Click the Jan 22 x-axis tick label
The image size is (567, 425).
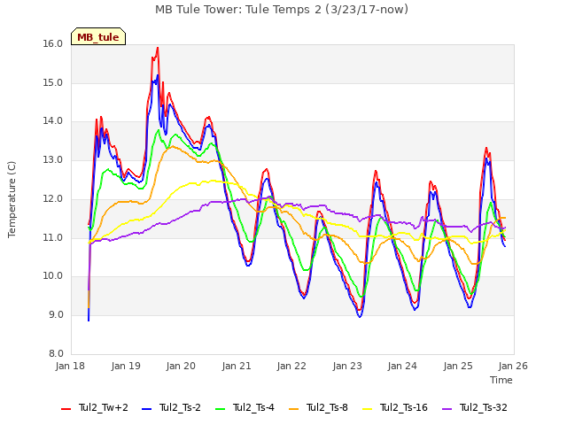click(x=291, y=366)
